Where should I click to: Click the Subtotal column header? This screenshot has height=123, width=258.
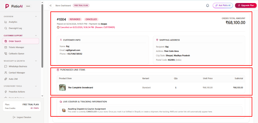click(x=239, y=78)
